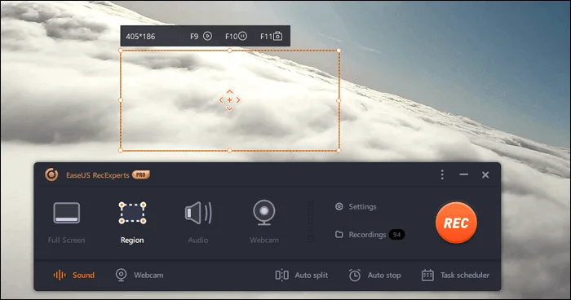Minimize the EaseUS RecExperts panel
The height and width of the screenshot is (300, 571).
pyautogui.click(x=463, y=174)
